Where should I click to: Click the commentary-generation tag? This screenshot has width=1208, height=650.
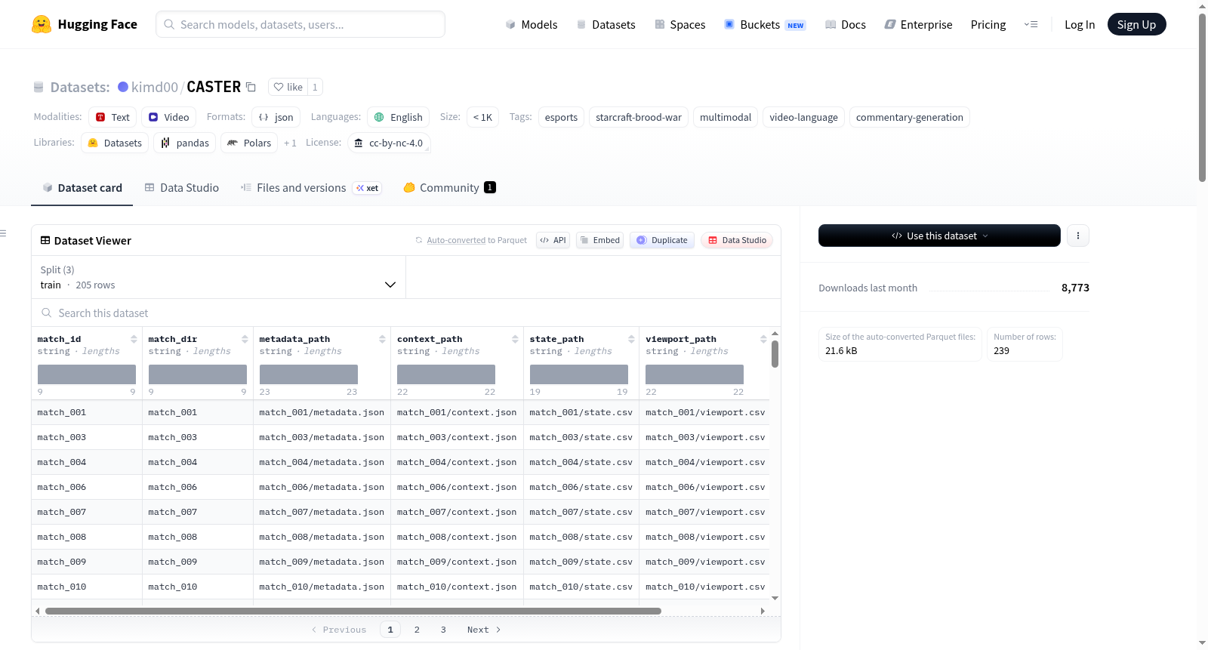pos(910,117)
